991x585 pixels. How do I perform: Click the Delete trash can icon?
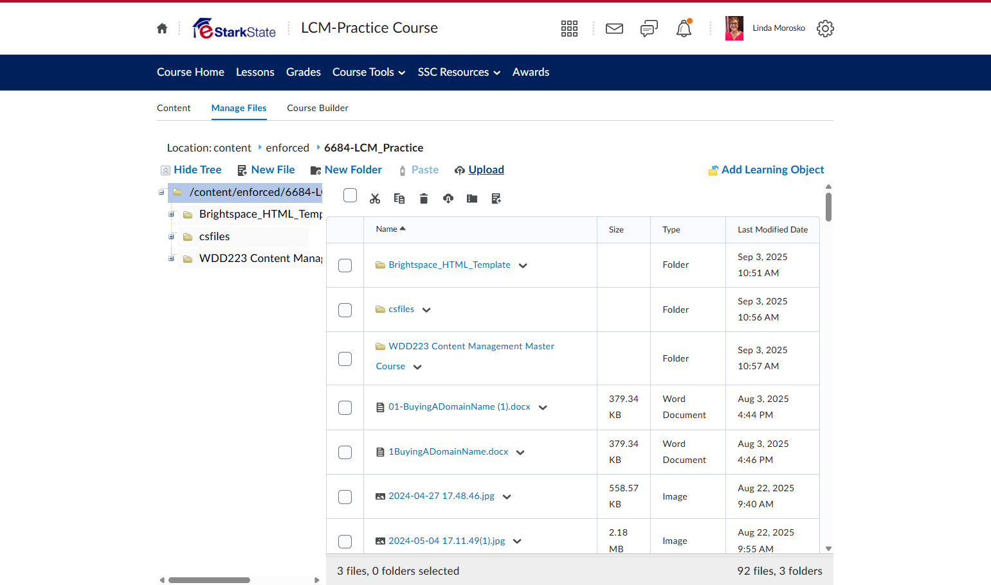424,198
